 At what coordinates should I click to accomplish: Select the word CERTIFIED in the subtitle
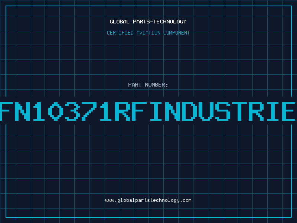tap(120, 33)
